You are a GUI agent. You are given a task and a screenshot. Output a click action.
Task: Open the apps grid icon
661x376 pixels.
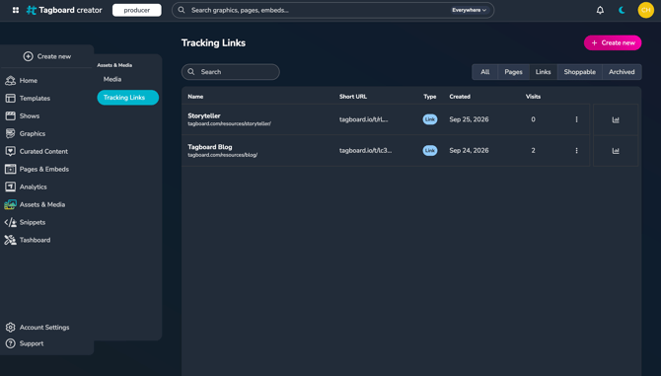(x=16, y=10)
